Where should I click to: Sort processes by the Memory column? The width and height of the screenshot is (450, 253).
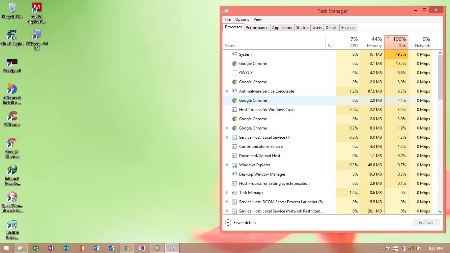[372, 42]
